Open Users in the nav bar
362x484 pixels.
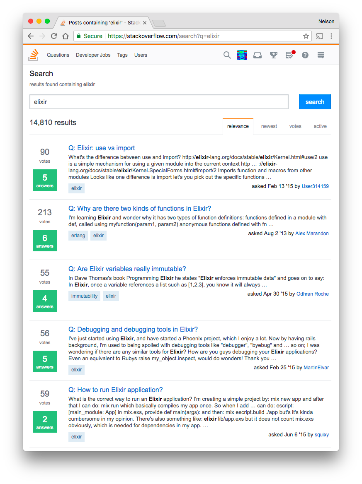pyautogui.click(x=141, y=55)
